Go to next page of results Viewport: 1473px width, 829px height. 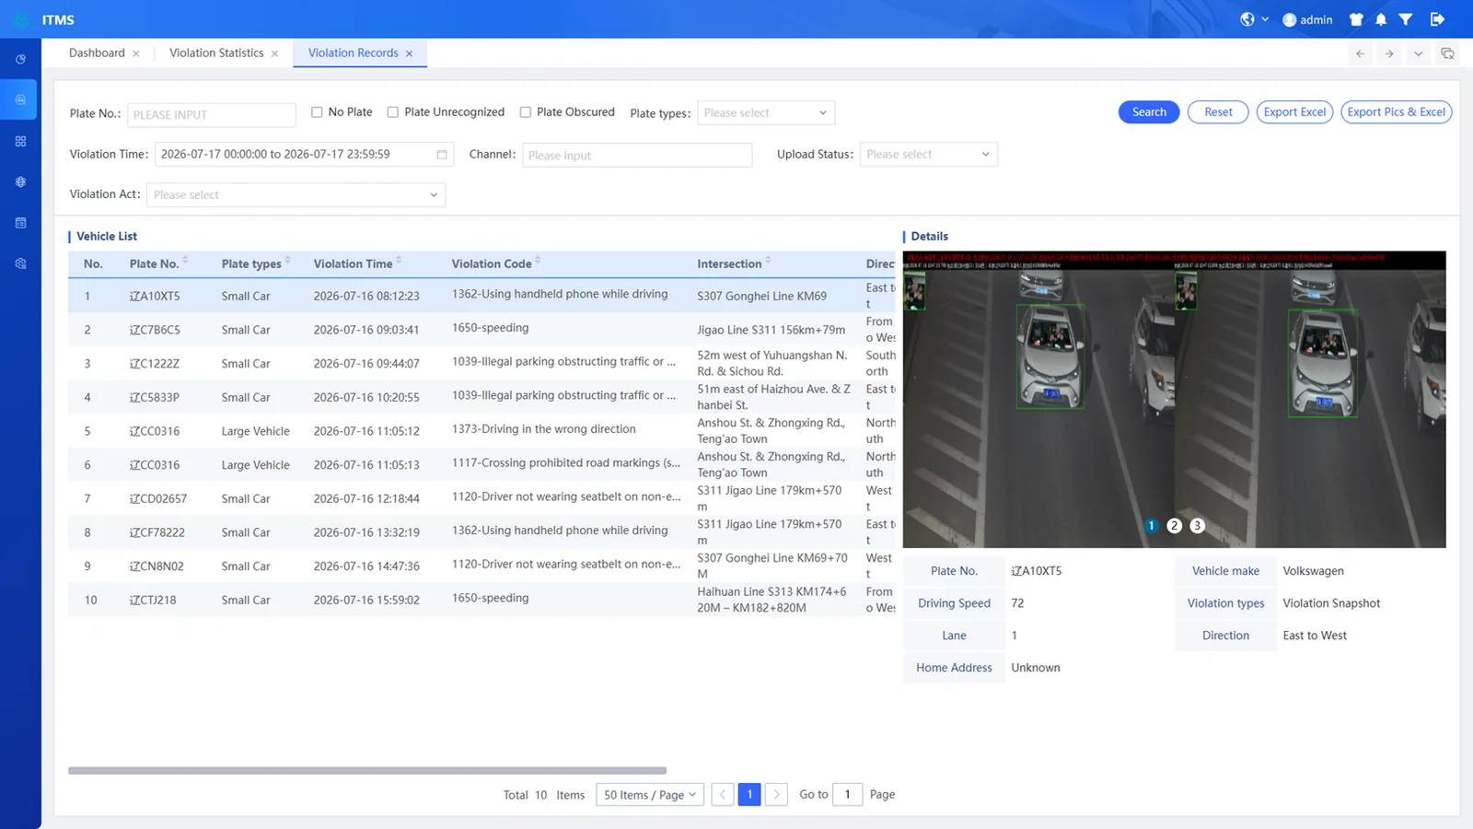point(776,795)
